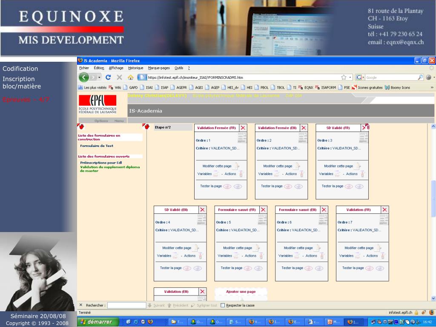Screen dimensions: 436x327
Task: Open the Variables icon in Validation Fermée (EN)
Action: click(276, 174)
